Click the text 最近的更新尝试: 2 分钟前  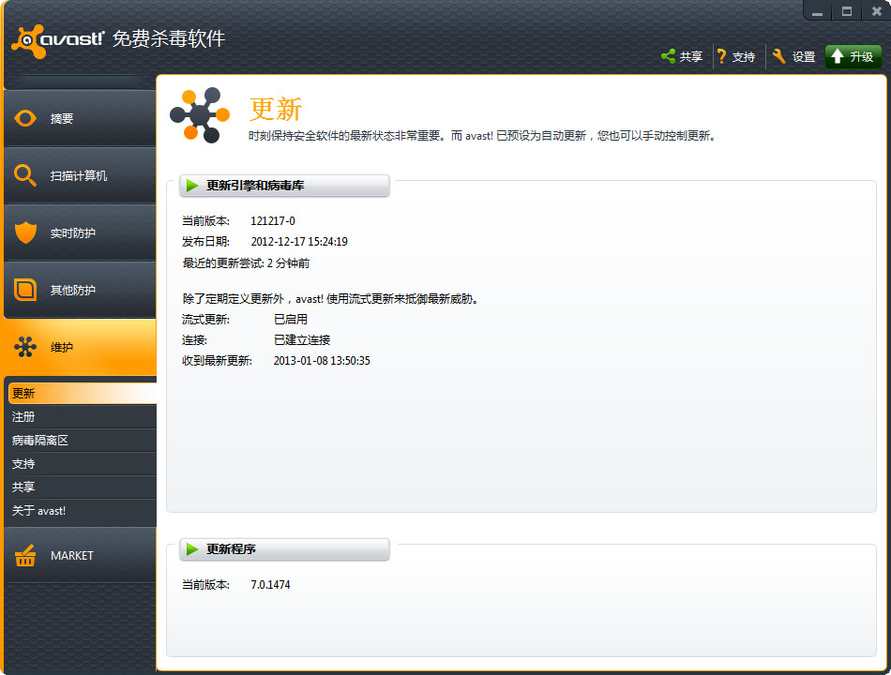coord(246,263)
